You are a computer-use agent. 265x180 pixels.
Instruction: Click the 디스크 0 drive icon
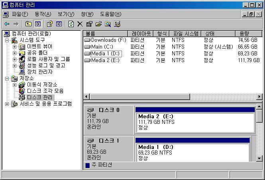[90, 110]
